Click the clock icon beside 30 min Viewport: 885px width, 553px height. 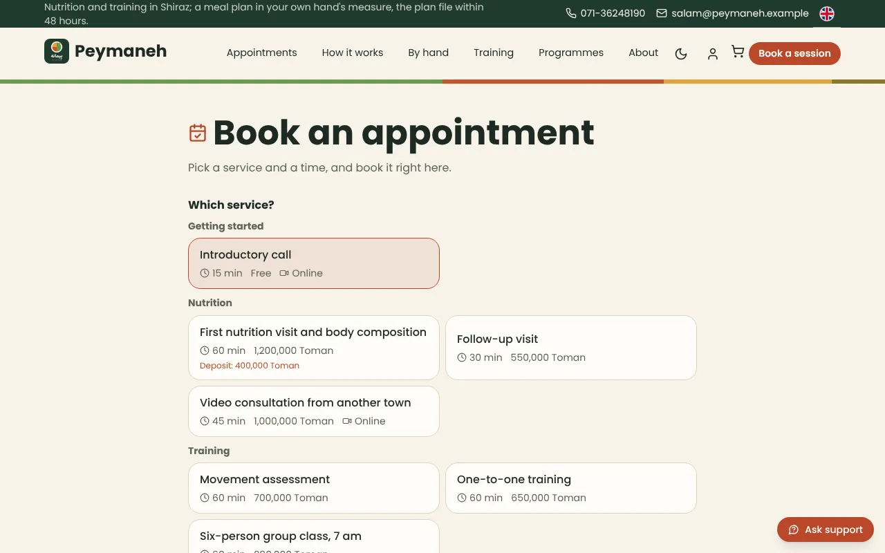coord(462,357)
